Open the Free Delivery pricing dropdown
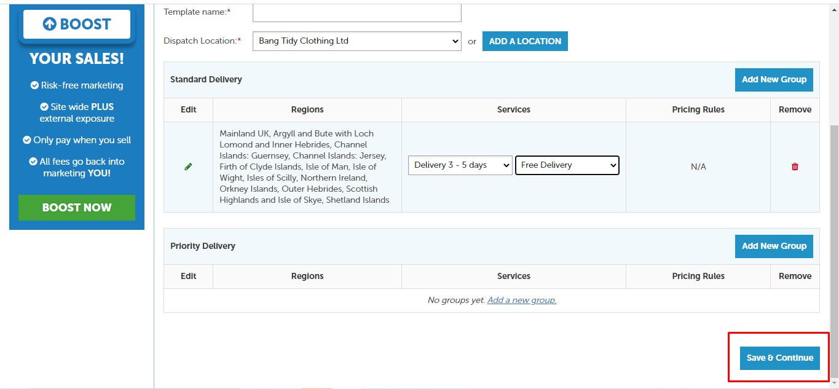The height and width of the screenshot is (389, 839). (567, 165)
